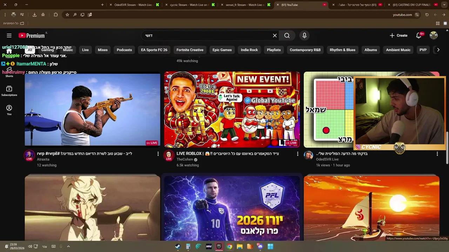Open Subscriptions in the sidebar
Viewport: 449px width, 252px height.
click(x=9, y=91)
